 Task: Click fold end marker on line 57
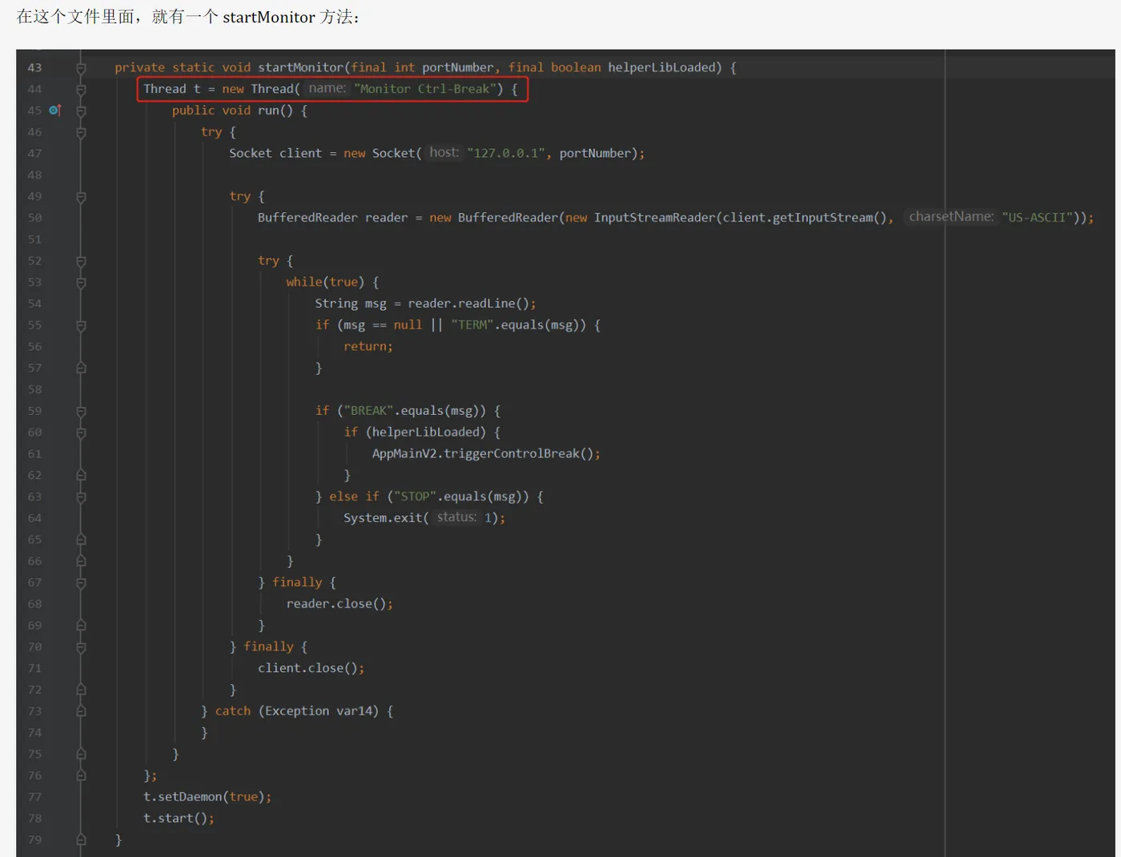[81, 368]
